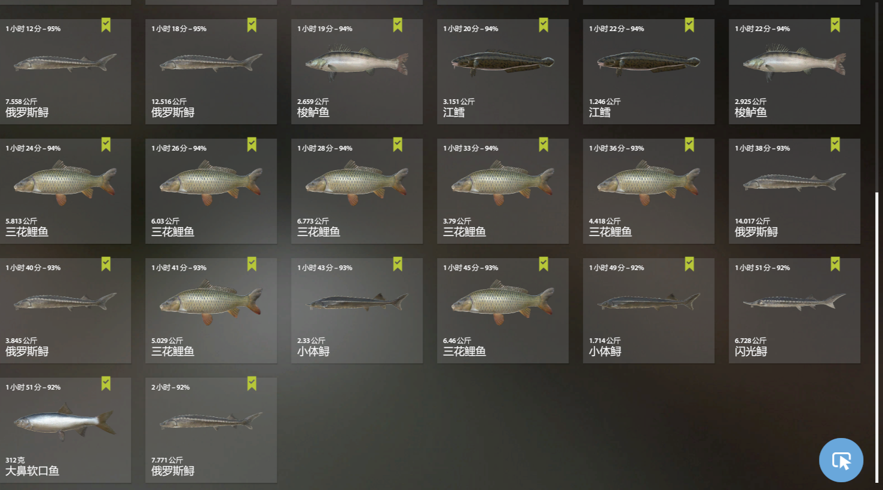Open the 7.771公斤 俄罗斯鲟 catch card
The width and height of the screenshot is (883, 490).
pos(211,430)
